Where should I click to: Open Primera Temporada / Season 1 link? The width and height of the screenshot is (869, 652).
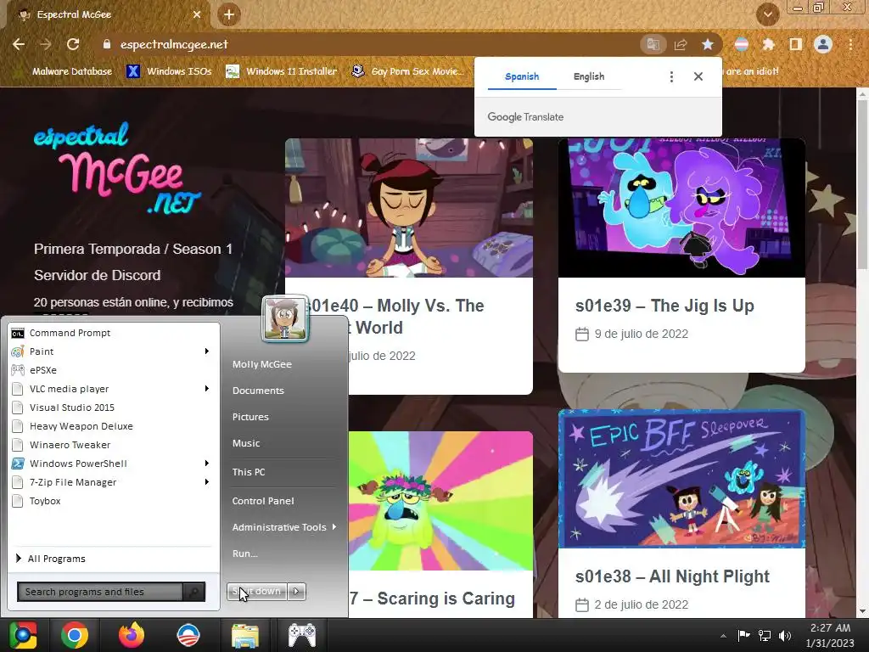pos(133,249)
